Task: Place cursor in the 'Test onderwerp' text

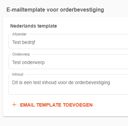Action: click(29, 63)
